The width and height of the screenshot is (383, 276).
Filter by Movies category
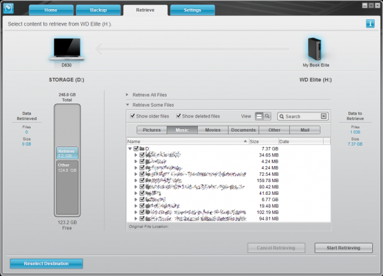click(213, 130)
